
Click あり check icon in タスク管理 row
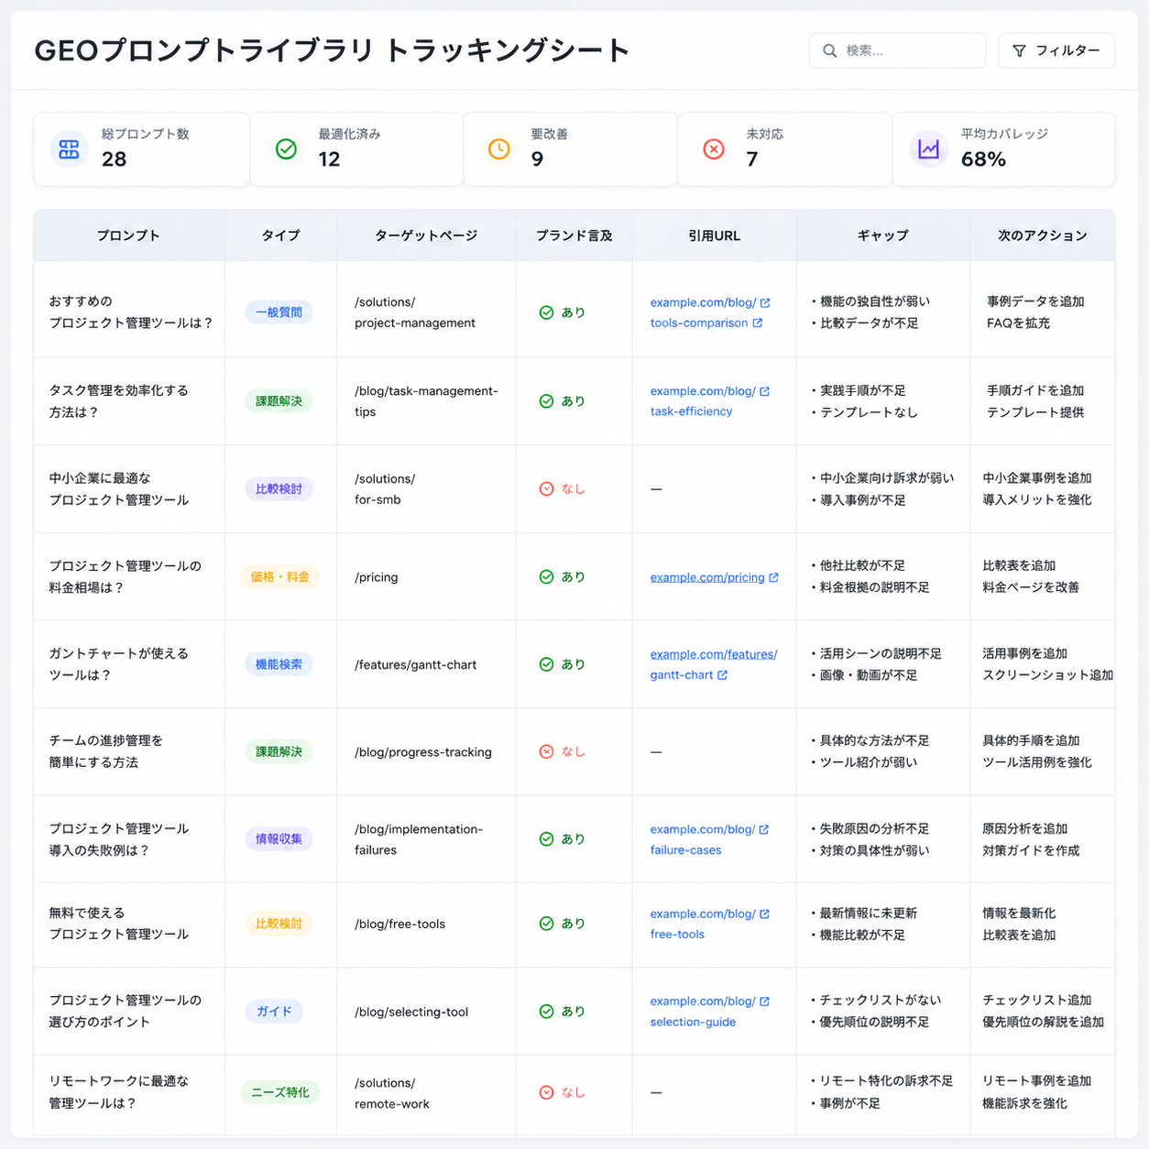point(546,401)
